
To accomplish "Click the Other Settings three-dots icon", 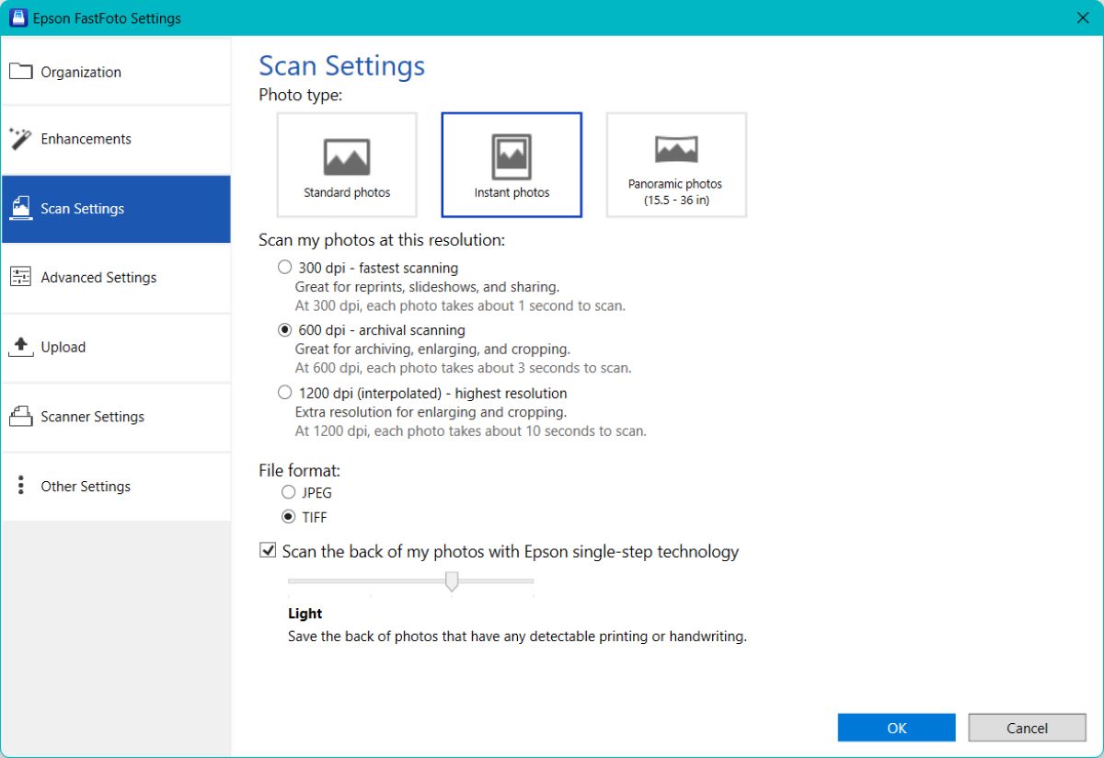I will [x=20, y=486].
